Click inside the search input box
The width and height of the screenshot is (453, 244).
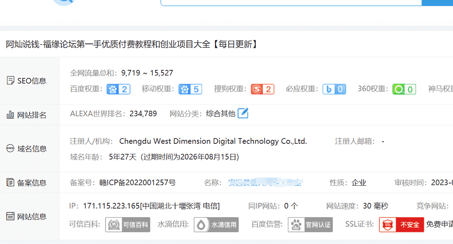pos(291,3)
